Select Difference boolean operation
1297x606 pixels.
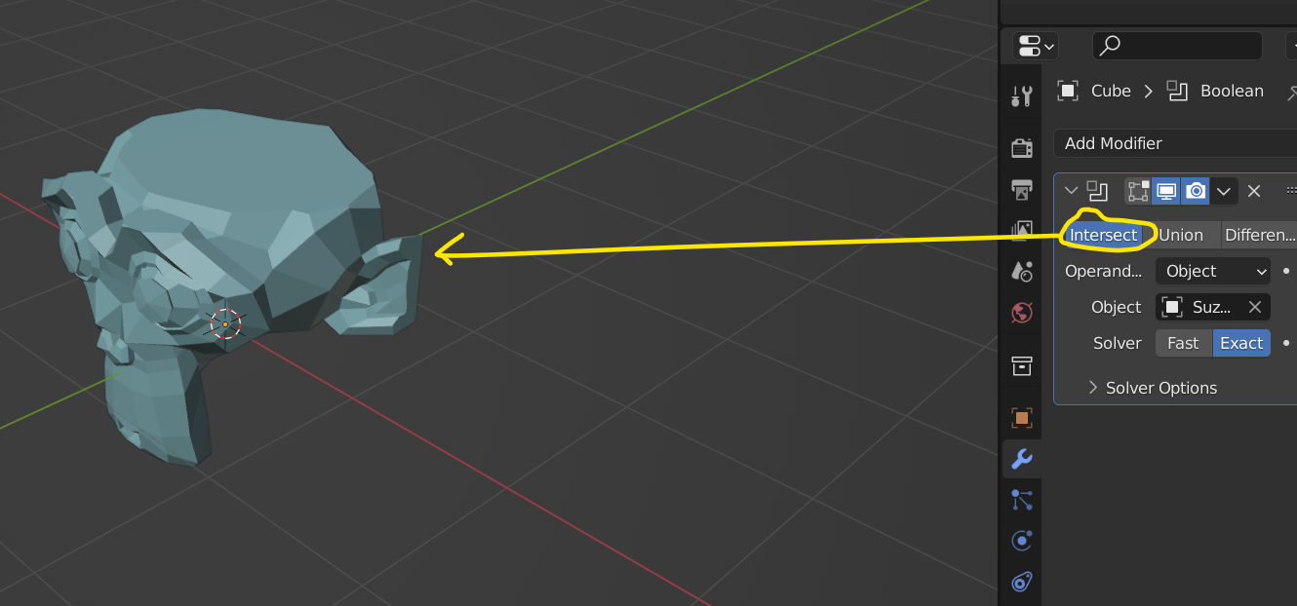[x=1258, y=235]
